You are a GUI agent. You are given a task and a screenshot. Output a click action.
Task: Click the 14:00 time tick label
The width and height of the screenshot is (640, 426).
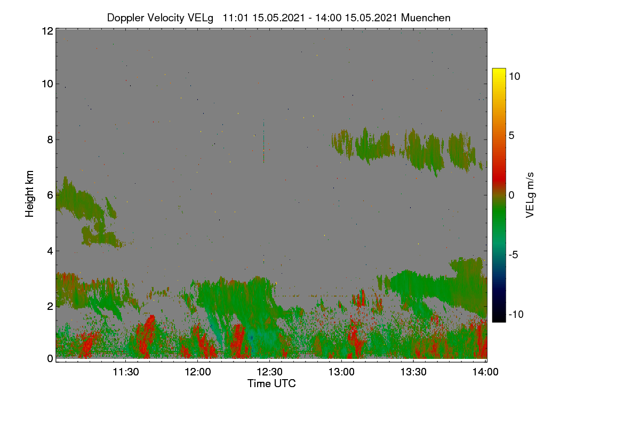coord(485,372)
